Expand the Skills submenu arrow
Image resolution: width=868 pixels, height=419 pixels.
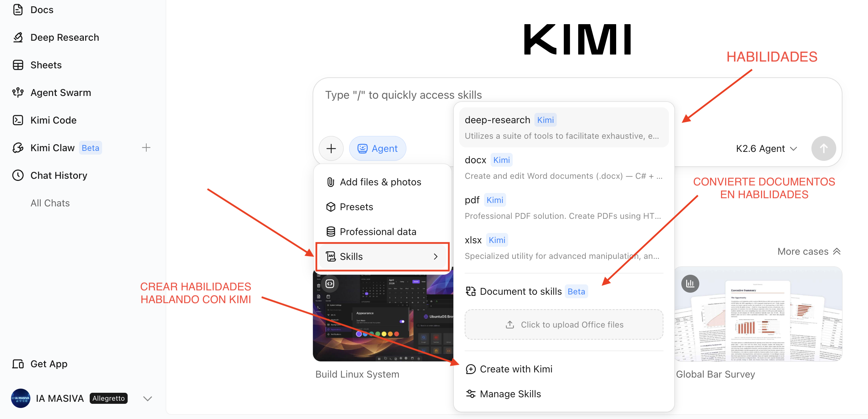pyautogui.click(x=435, y=256)
